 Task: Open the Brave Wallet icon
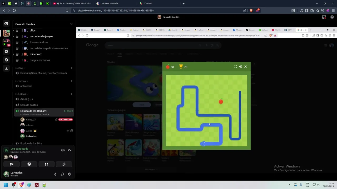[312, 10]
